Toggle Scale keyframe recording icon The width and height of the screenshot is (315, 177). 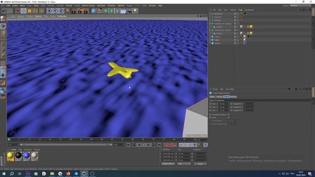coord(186,145)
